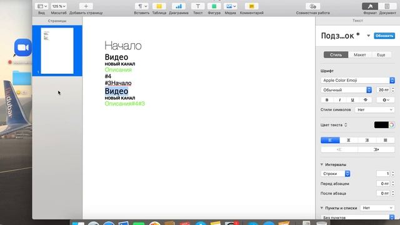Open the Обычный typeface dropdown

pyautogui.click(x=346, y=90)
